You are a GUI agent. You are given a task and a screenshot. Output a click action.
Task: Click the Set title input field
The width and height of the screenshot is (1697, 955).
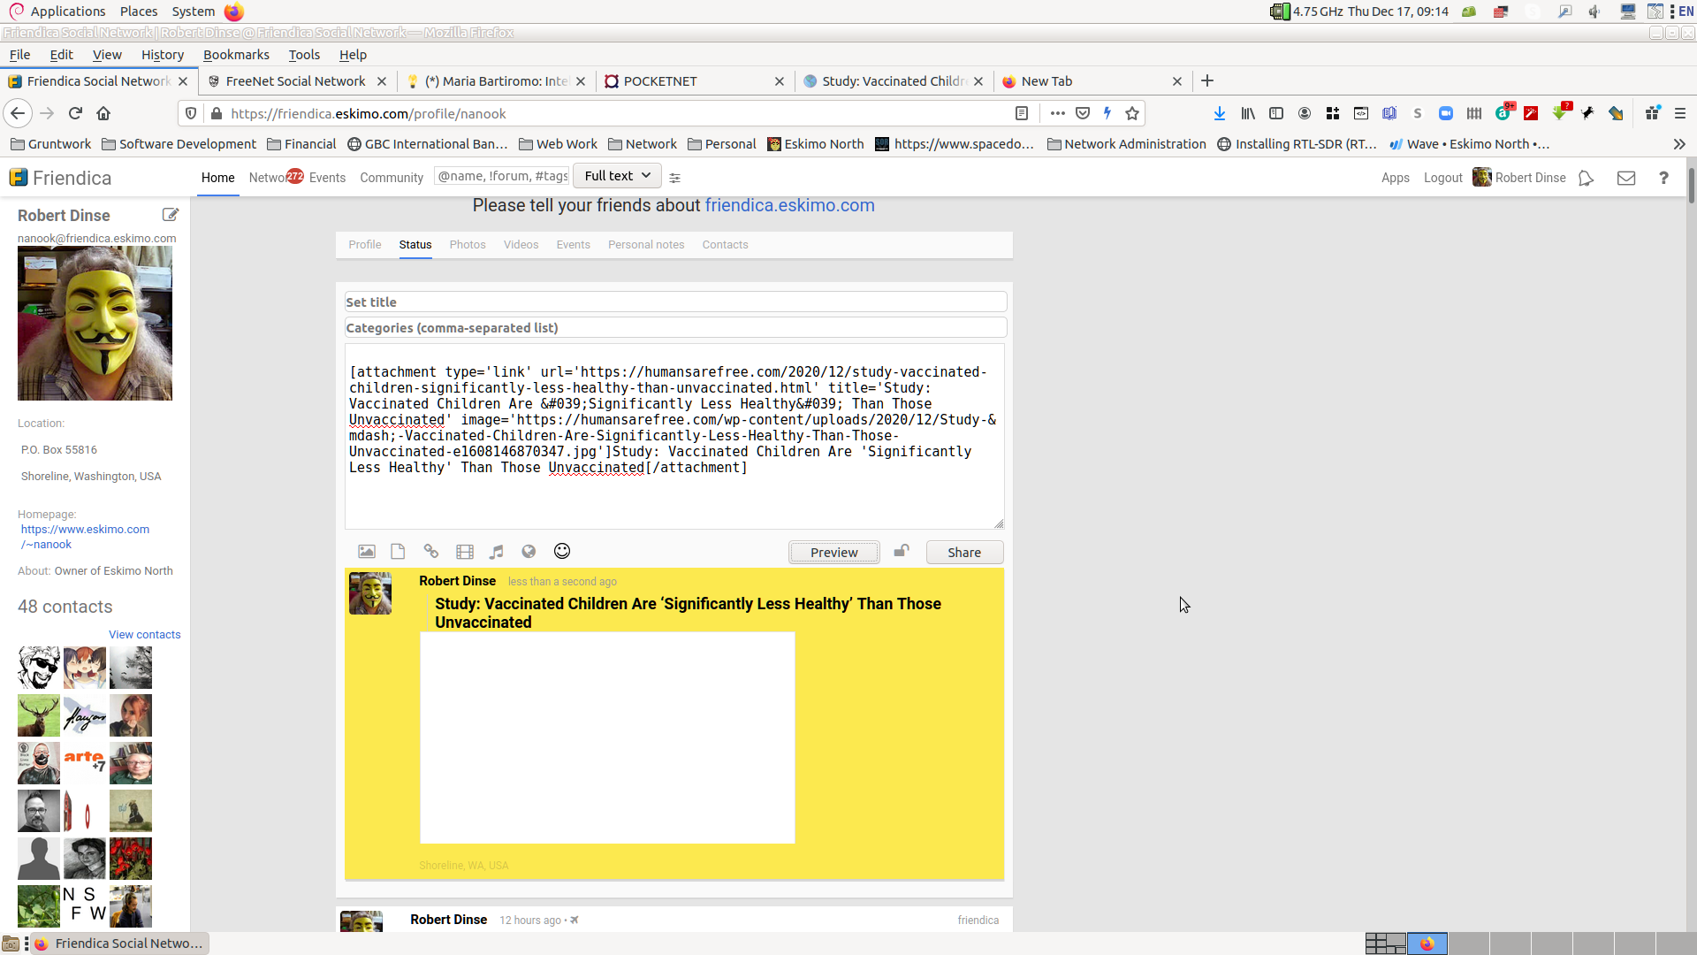coord(675,302)
